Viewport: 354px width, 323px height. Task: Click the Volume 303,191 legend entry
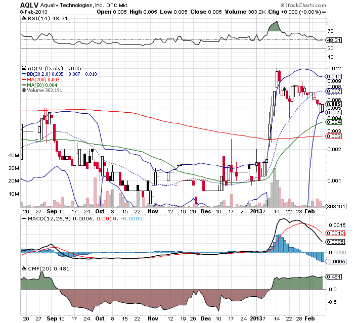(x=45, y=90)
